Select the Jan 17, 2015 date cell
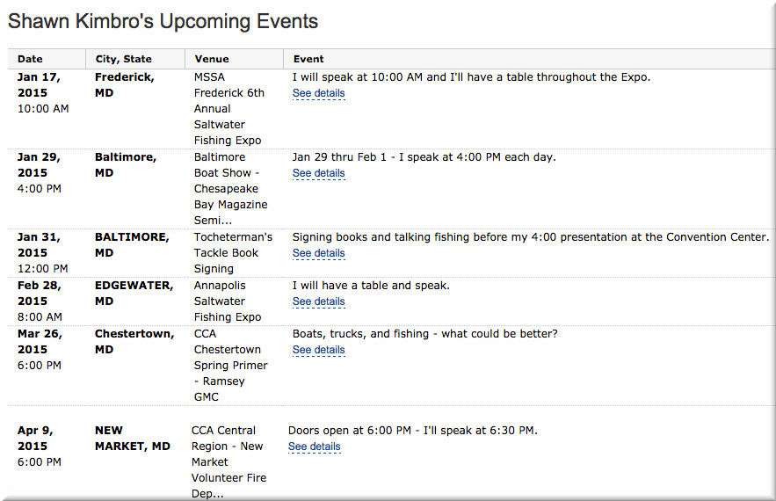Image resolution: width=776 pixels, height=501 pixels. tap(43, 92)
